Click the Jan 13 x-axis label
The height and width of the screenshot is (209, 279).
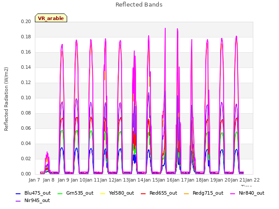(122, 180)
